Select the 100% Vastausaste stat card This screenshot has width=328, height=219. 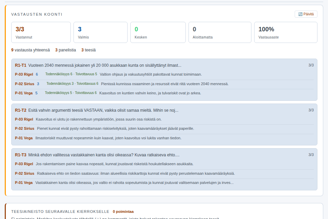coord(286,32)
